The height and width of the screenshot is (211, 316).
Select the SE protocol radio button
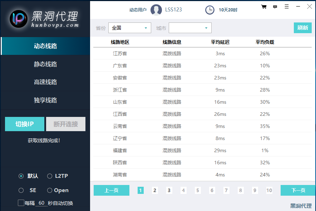[x=21, y=190]
